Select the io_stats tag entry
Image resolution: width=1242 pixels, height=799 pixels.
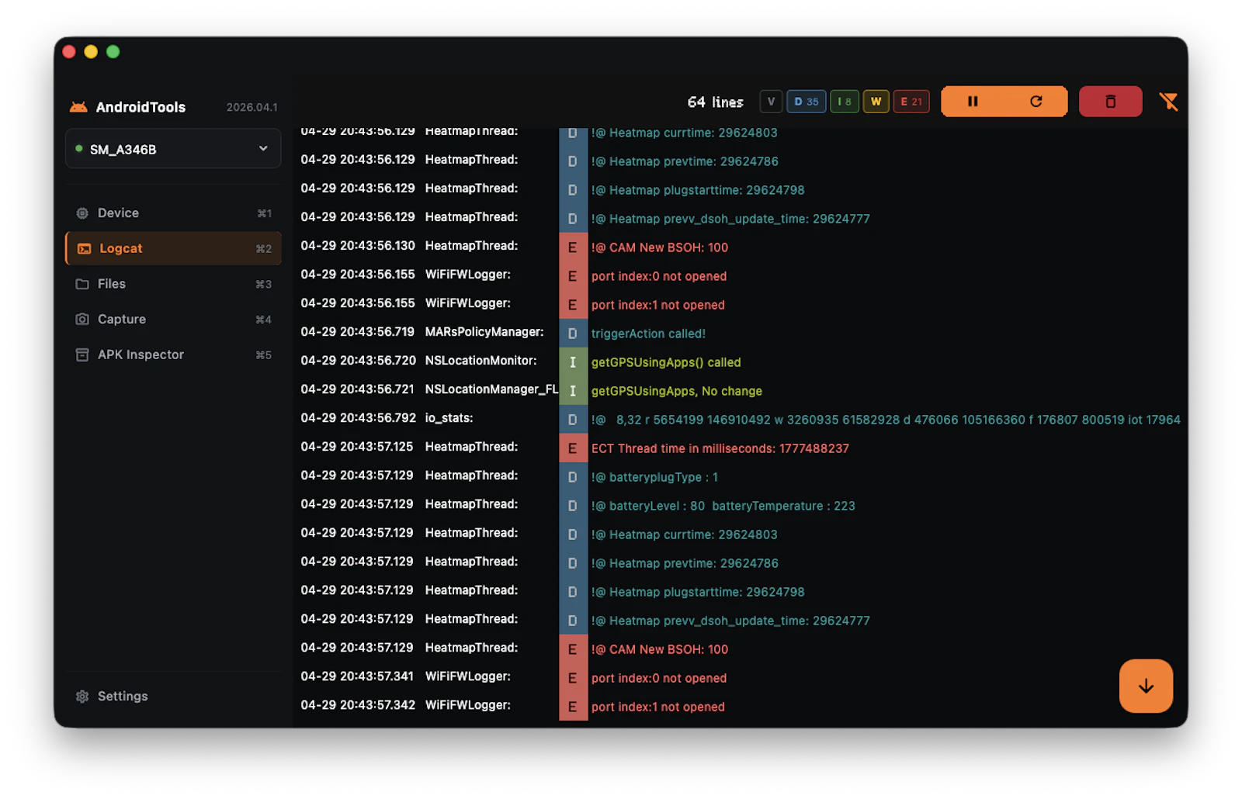pos(449,418)
